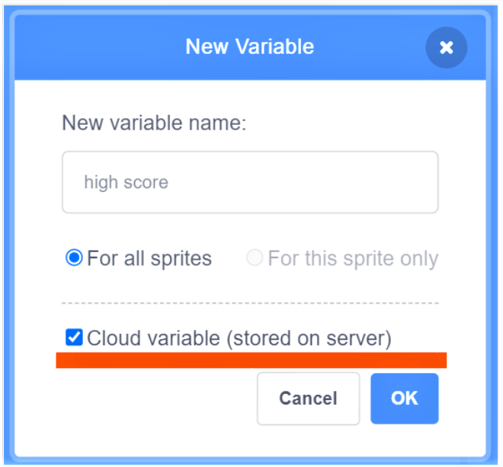Click the 'New Variable' dialog title
Viewport: 503px width, 467px height.
250,46
